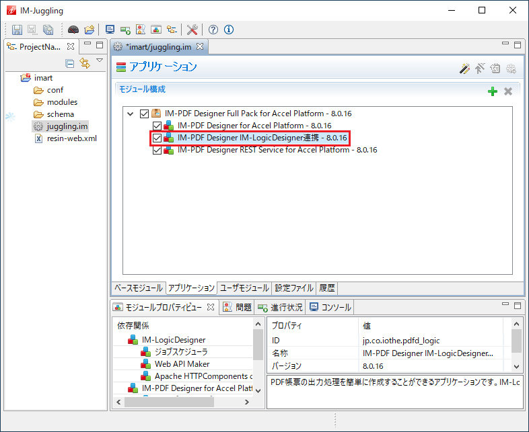
Task: Maximize the bottom property view panel
Action: click(x=517, y=306)
